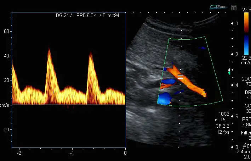The width and height of the screenshot is (251, 161).
Task: Click the -2 time axis label
Action: (19, 153)
